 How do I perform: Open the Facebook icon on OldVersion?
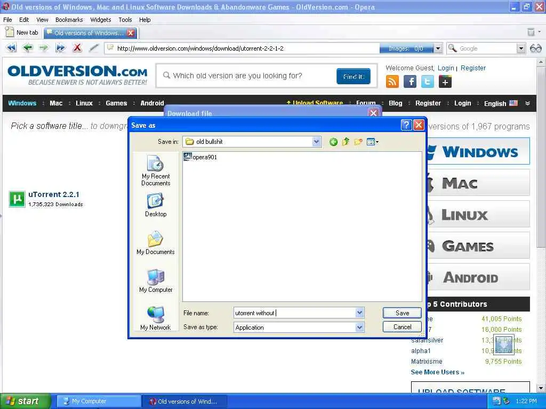(410, 81)
